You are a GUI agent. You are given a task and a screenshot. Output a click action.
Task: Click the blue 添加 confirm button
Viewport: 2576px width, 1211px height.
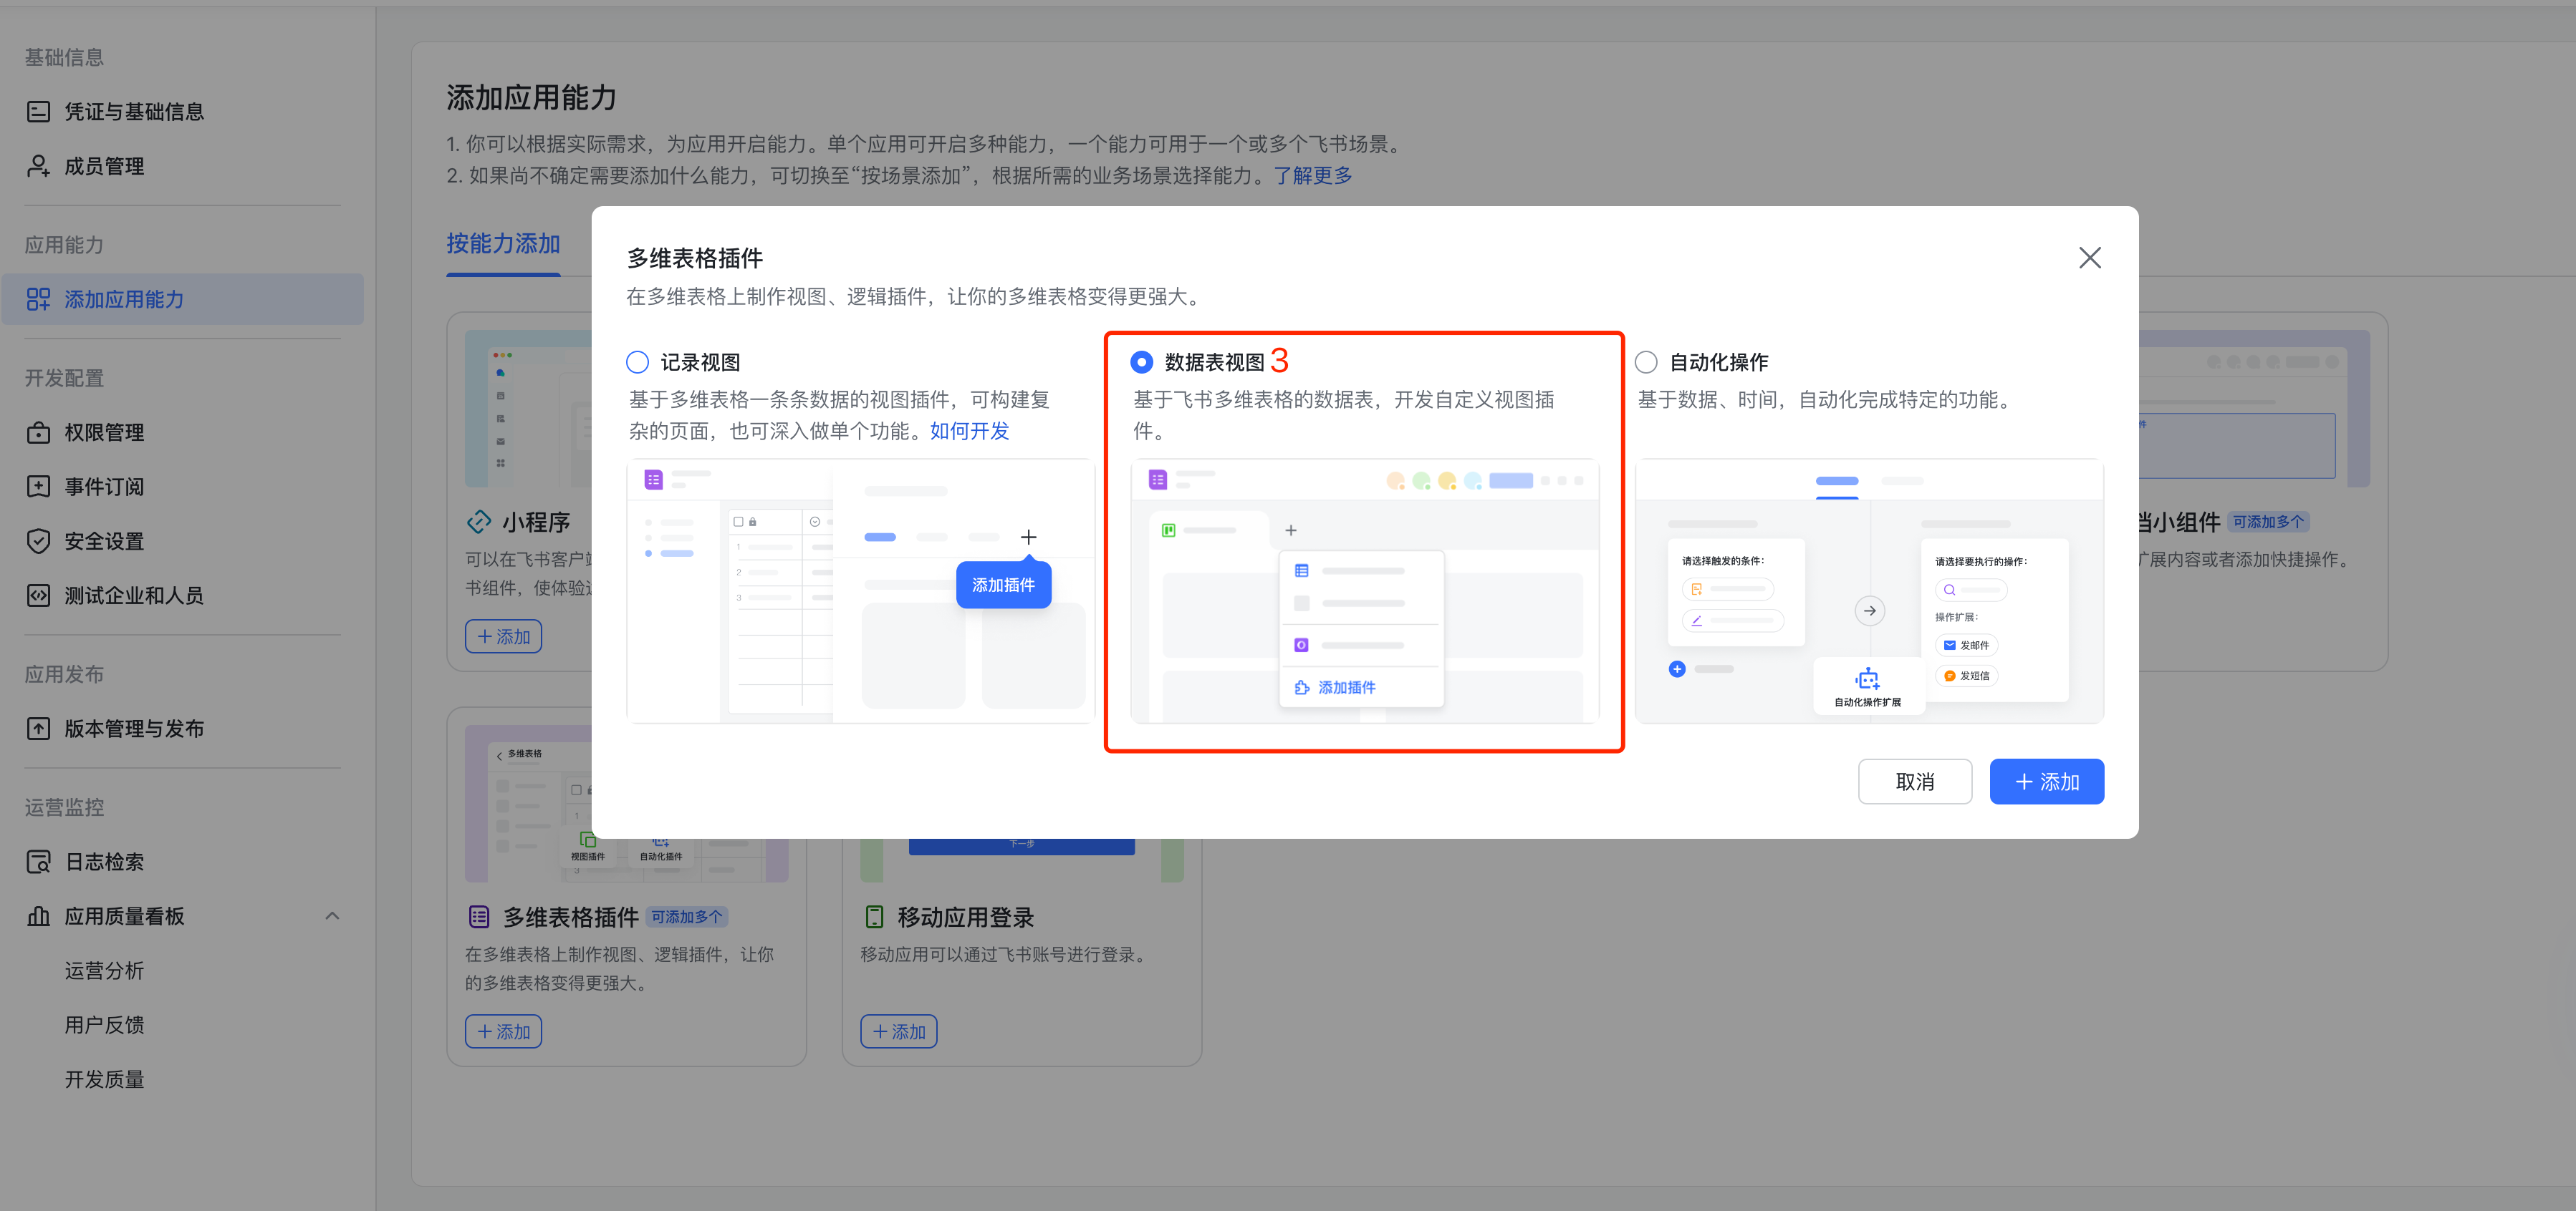coord(2046,782)
